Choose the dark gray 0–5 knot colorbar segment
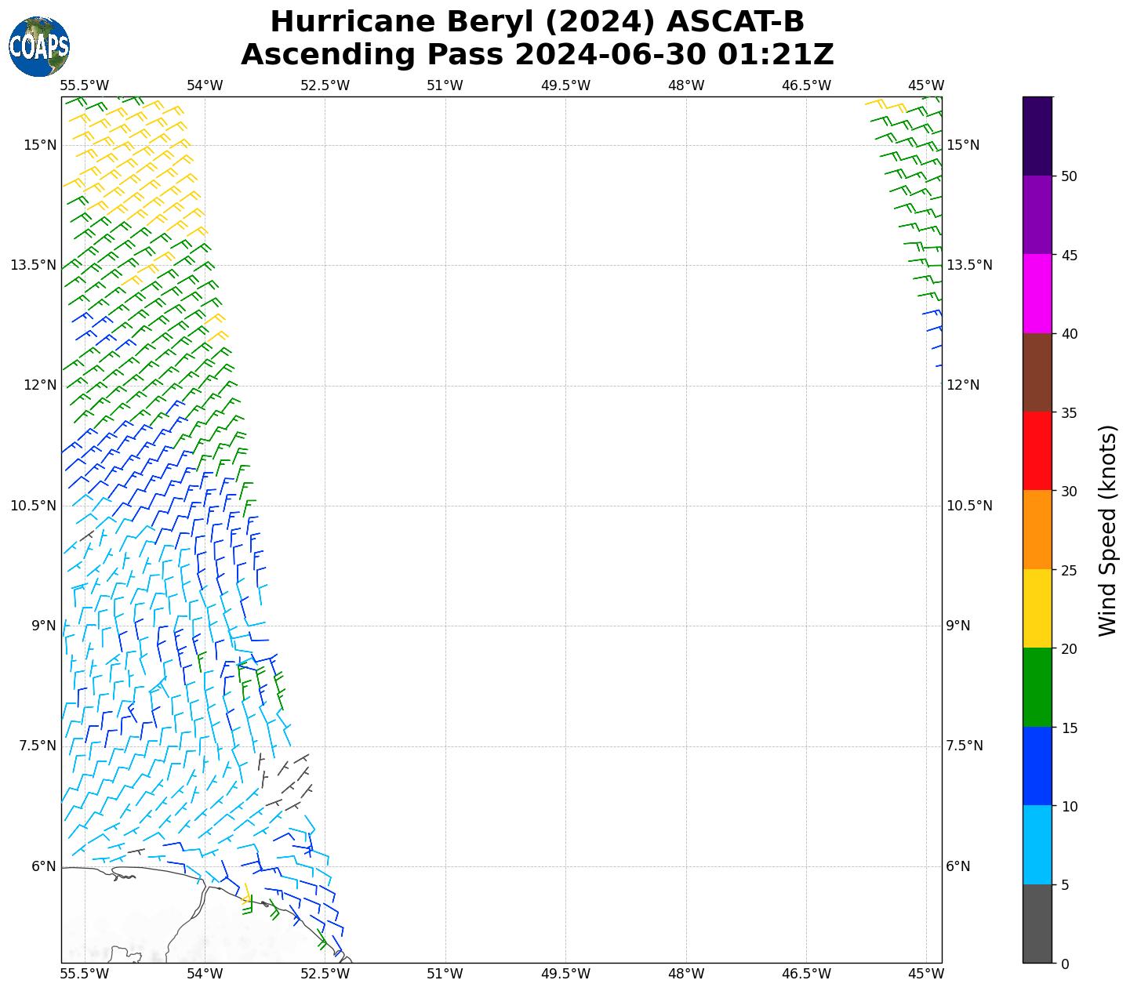The width and height of the screenshot is (1130, 991). tap(1037, 924)
